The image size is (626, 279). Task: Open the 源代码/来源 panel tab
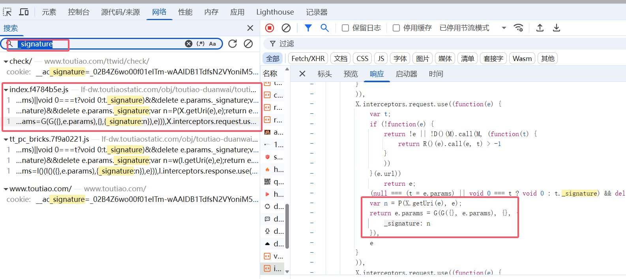click(x=120, y=12)
